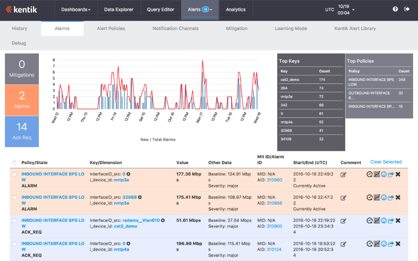Follow the cat2_demo device link in table

[125, 226]
